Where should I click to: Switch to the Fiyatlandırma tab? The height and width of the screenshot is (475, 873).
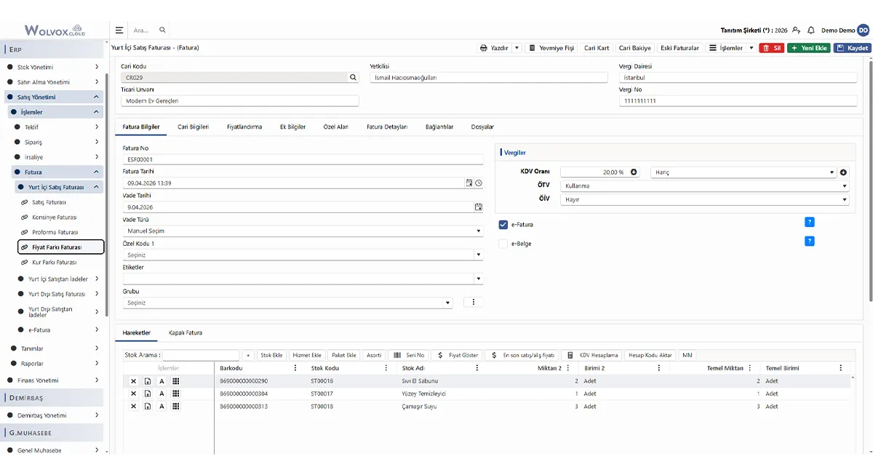point(244,127)
